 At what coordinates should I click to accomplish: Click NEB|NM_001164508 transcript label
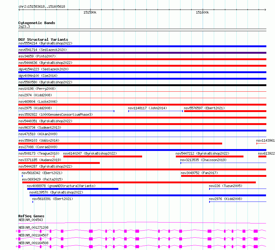33,243
